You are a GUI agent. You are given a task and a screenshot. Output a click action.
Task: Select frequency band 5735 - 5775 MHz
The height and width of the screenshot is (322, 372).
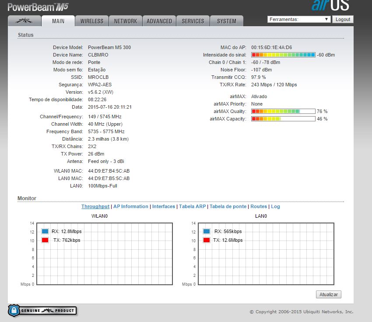106,131
